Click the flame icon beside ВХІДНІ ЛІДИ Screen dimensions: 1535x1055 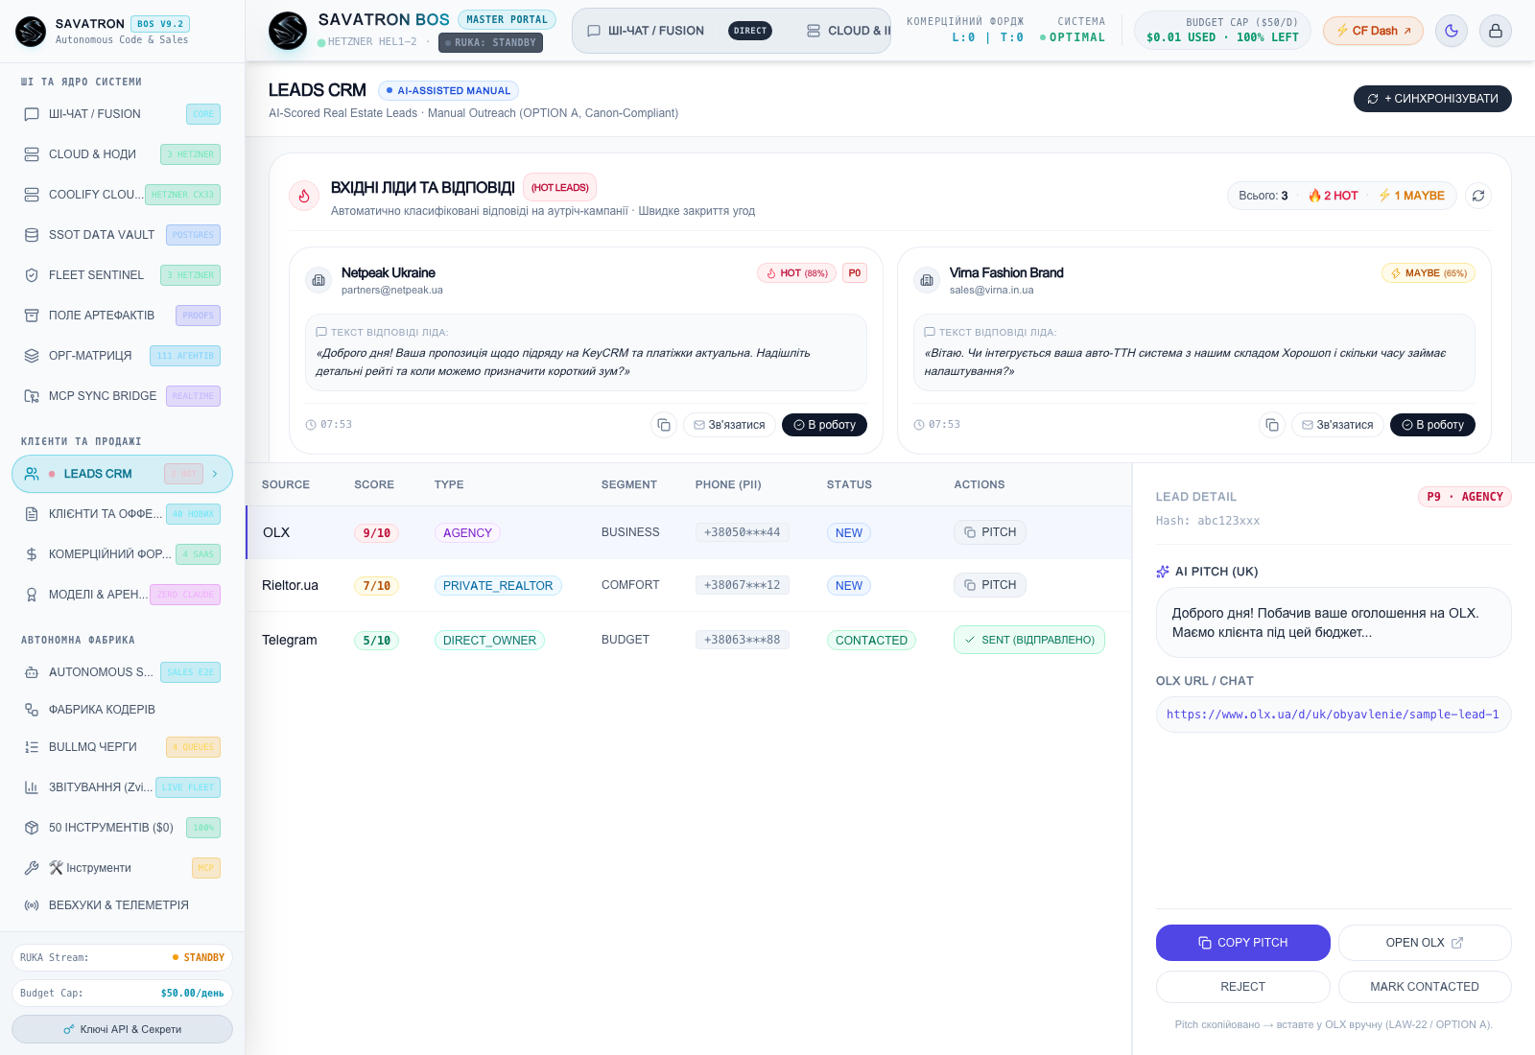coord(304,196)
